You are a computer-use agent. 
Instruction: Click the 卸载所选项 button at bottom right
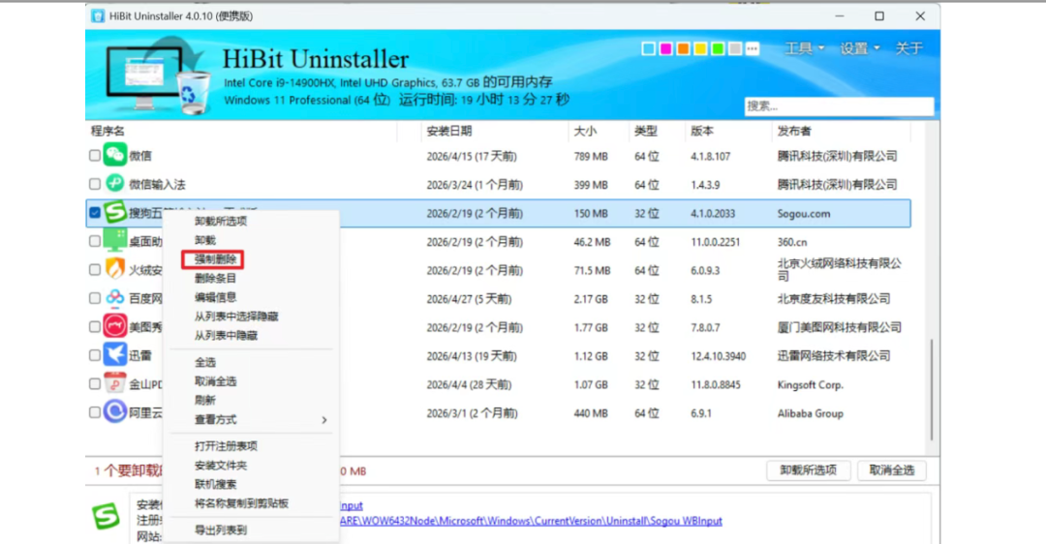(x=809, y=470)
